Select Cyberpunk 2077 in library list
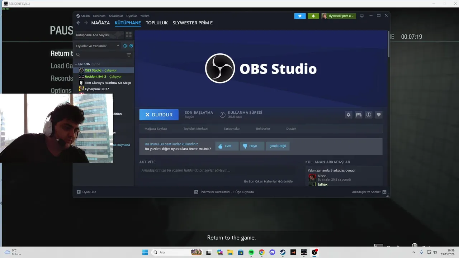This screenshot has width=459, height=258. (103, 89)
